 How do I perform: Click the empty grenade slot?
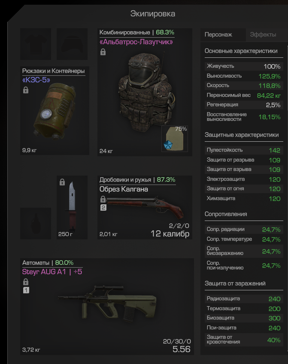pos(36,223)
